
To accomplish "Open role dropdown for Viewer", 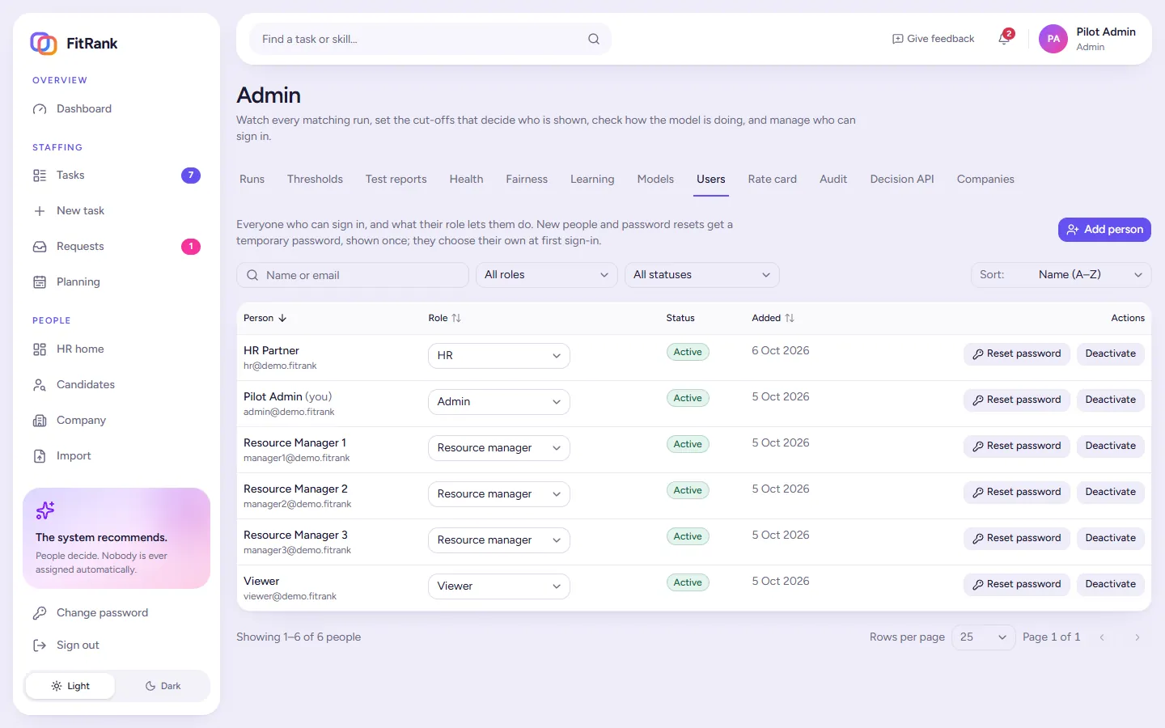I will [498, 586].
